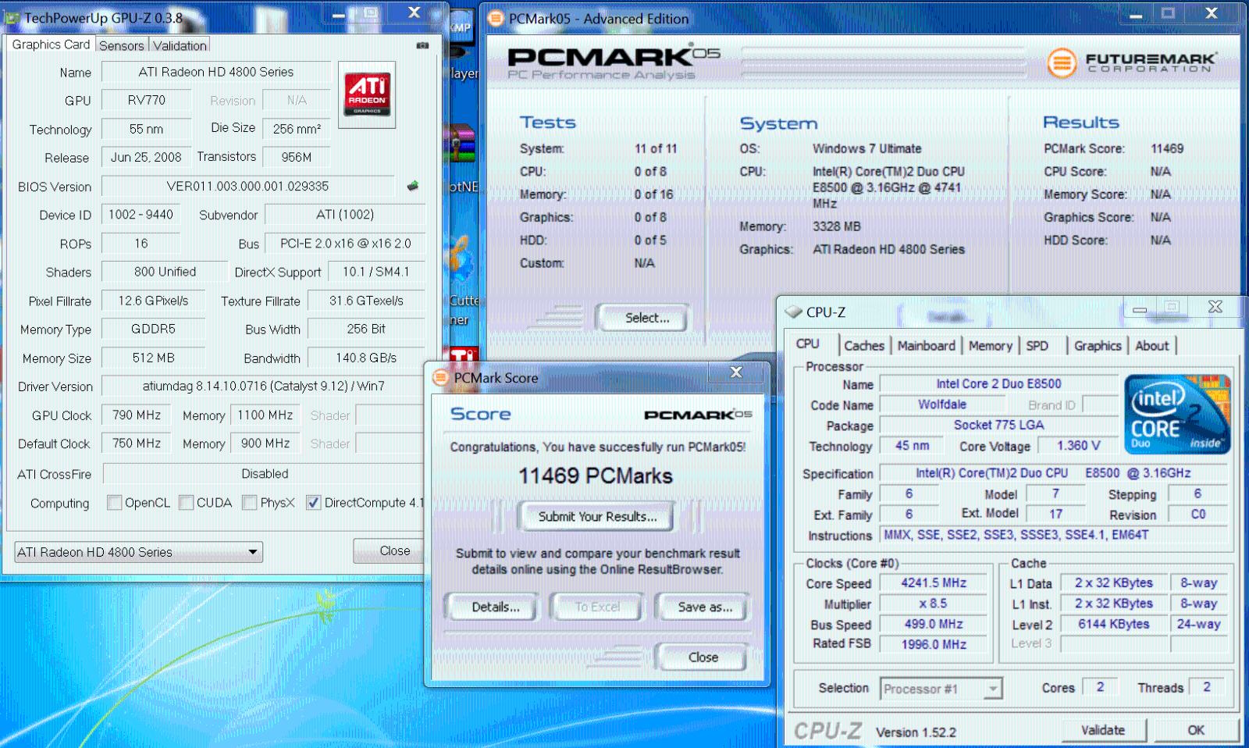Image resolution: width=1249 pixels, height=748 pixels.
Task: Open the Graphics tab in CPU-Z
Action: (x=1098, y=346)
